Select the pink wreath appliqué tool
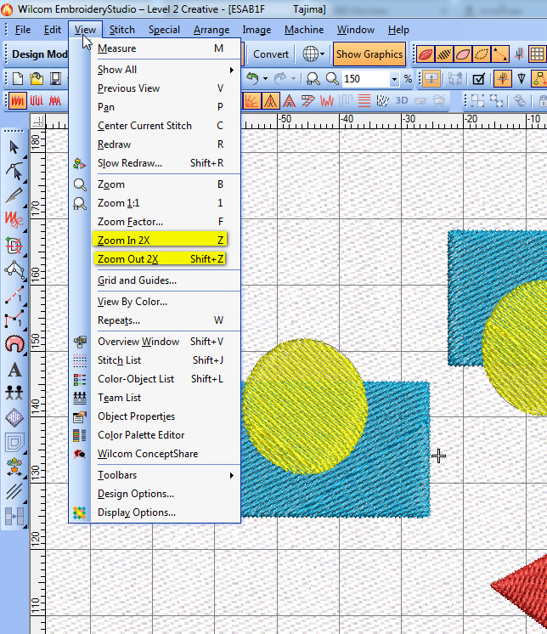The image size is (547, 634). 14,344
